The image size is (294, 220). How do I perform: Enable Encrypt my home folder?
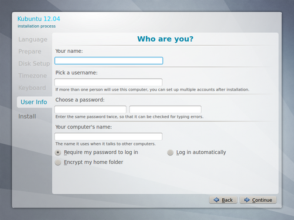(x=58, y=163)
